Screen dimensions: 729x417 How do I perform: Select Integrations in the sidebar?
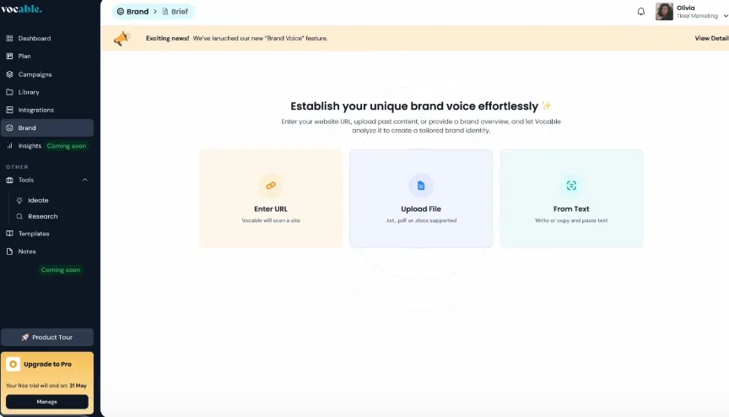tap(35, 110)
